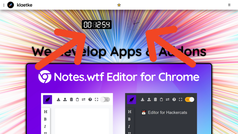
Task: Click the Chrome logo in the banner
Action: [x=45, y=77]
